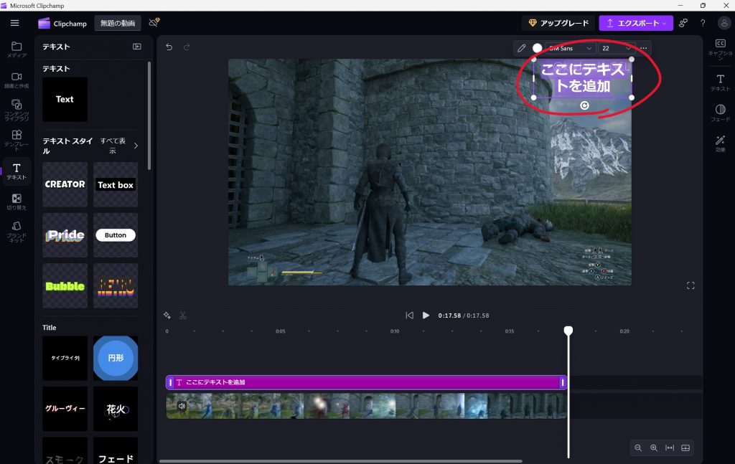The height and width of the screenshot is (464, 735).
Task: Click the undo arrow
Action: 169,47
